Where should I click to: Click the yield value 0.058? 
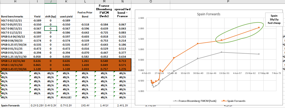pos(37,57)
